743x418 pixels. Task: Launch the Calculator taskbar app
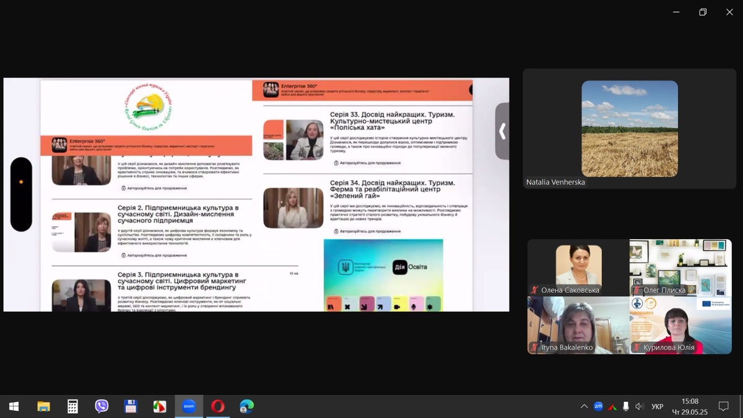click(72, 406)
